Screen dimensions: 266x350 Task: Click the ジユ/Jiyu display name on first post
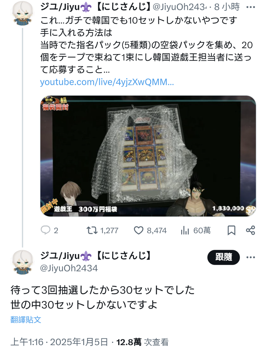96,7
